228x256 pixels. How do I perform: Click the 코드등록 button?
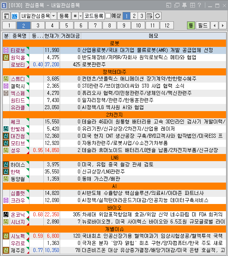[x=94, y=16]
